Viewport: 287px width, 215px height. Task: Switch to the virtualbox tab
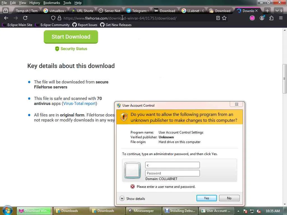pos(55,11)
